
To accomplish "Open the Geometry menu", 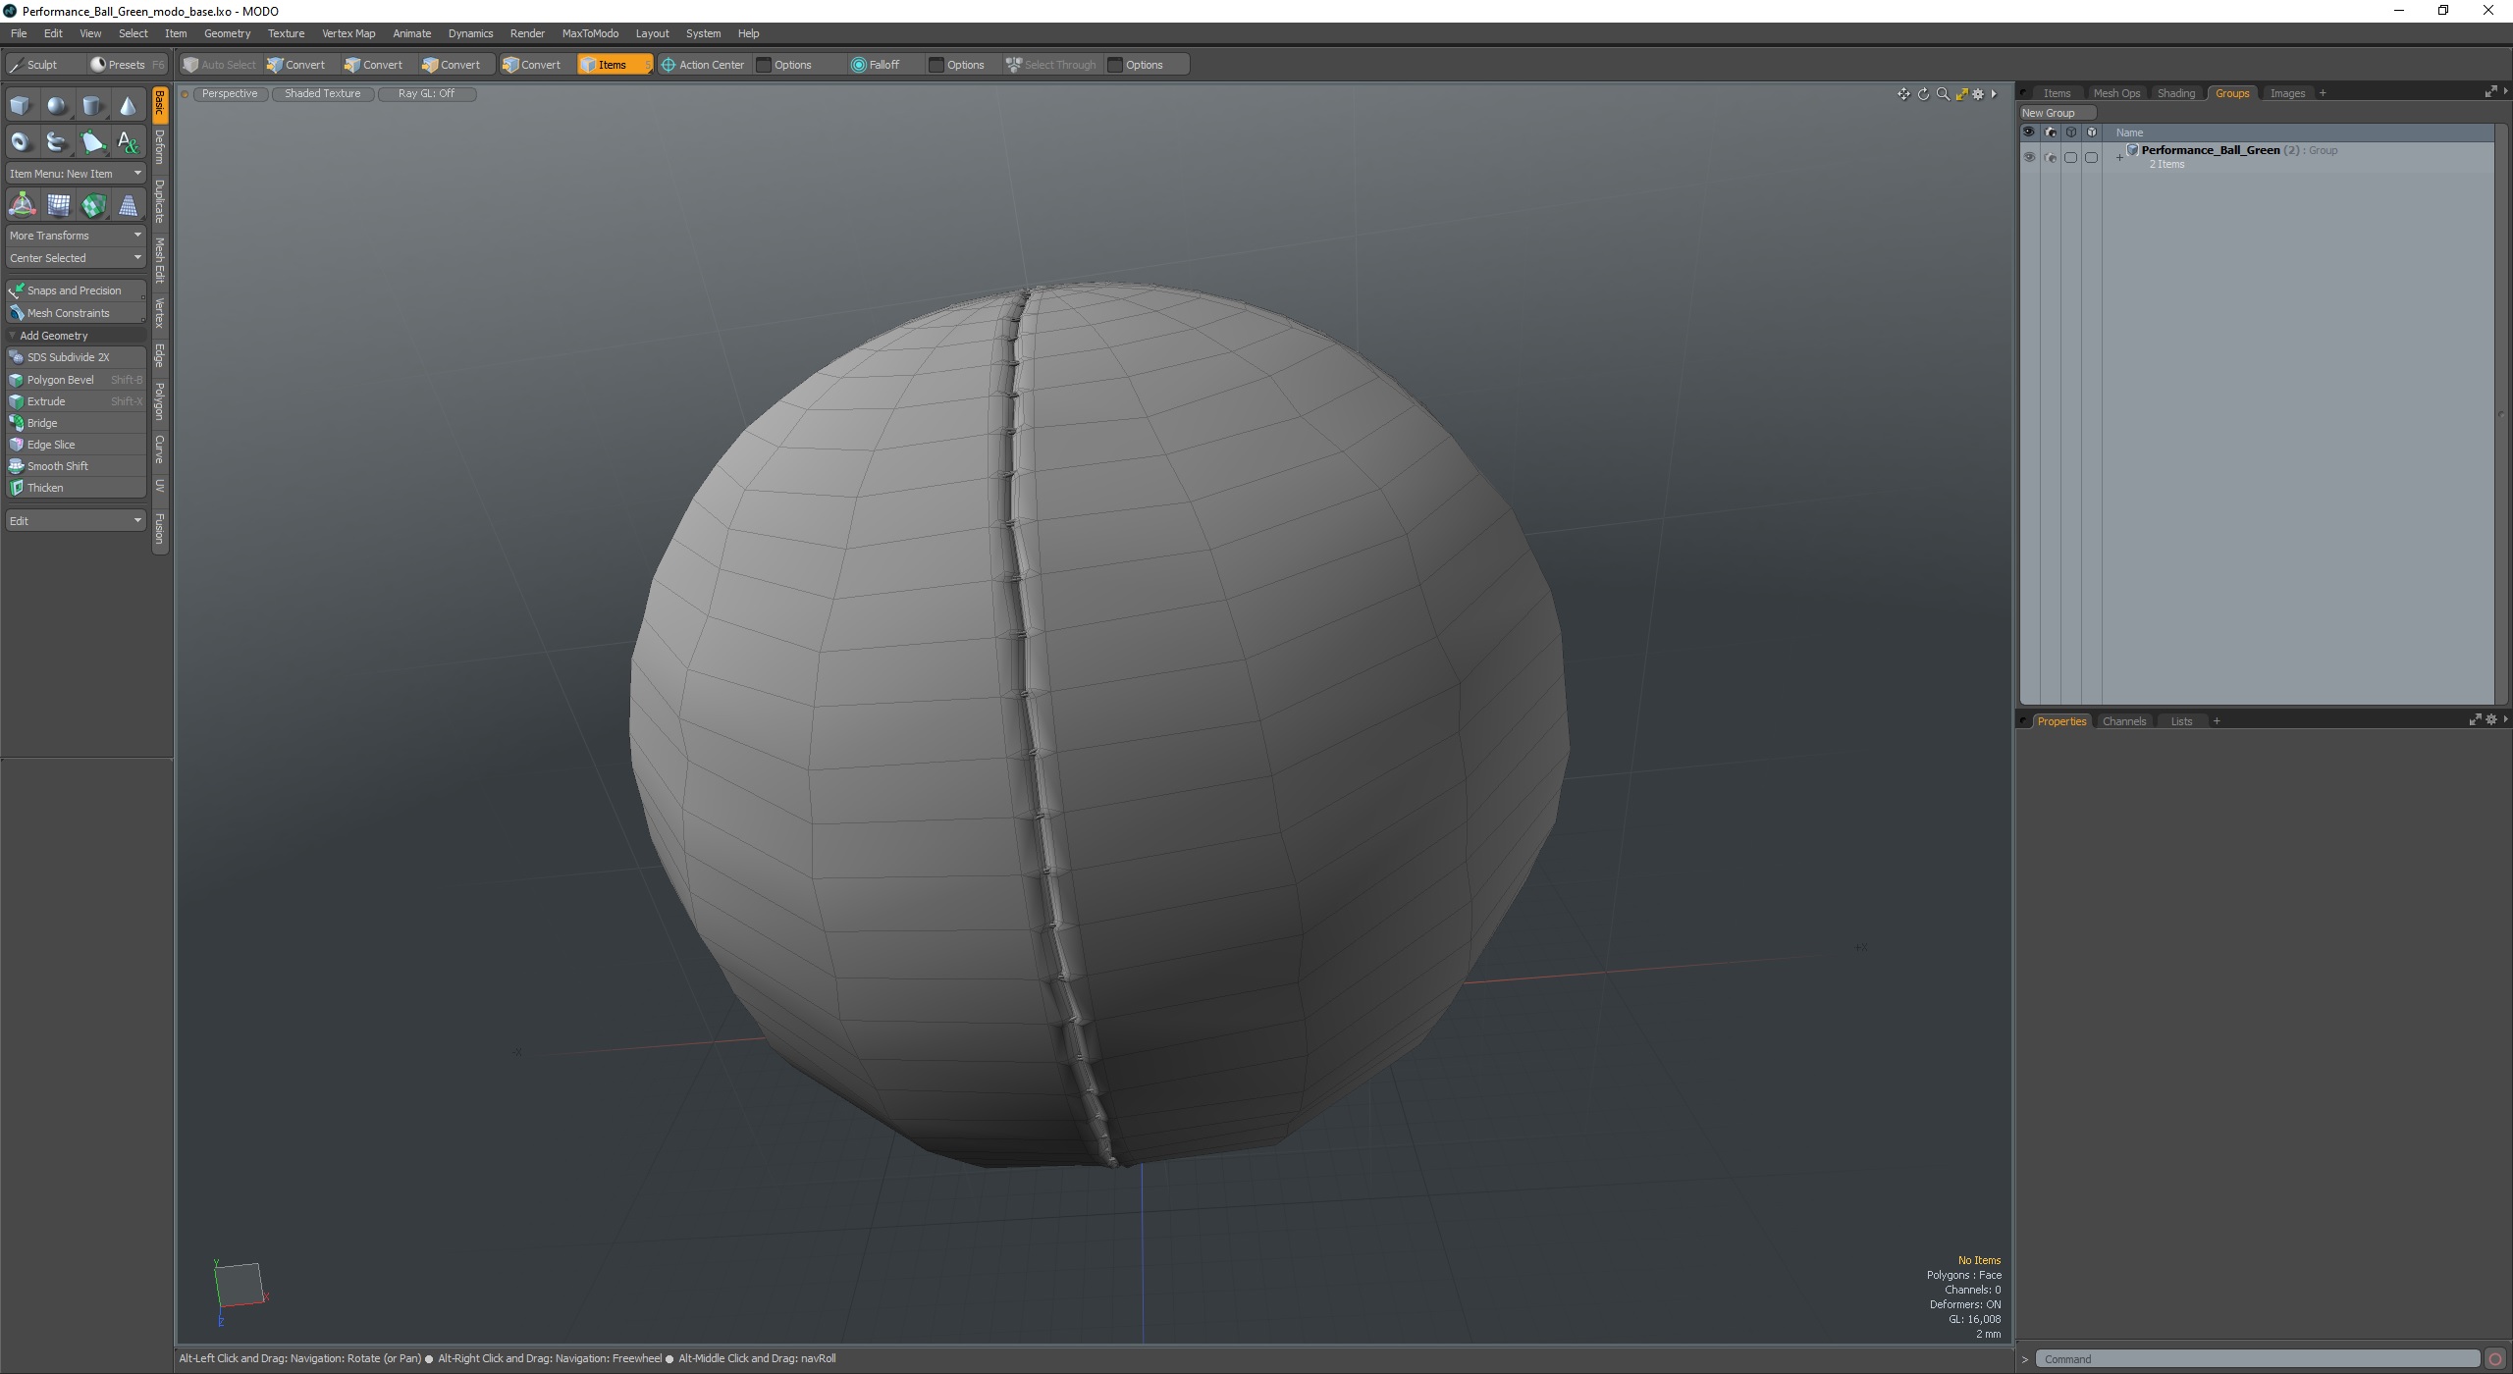I will 227,33.
